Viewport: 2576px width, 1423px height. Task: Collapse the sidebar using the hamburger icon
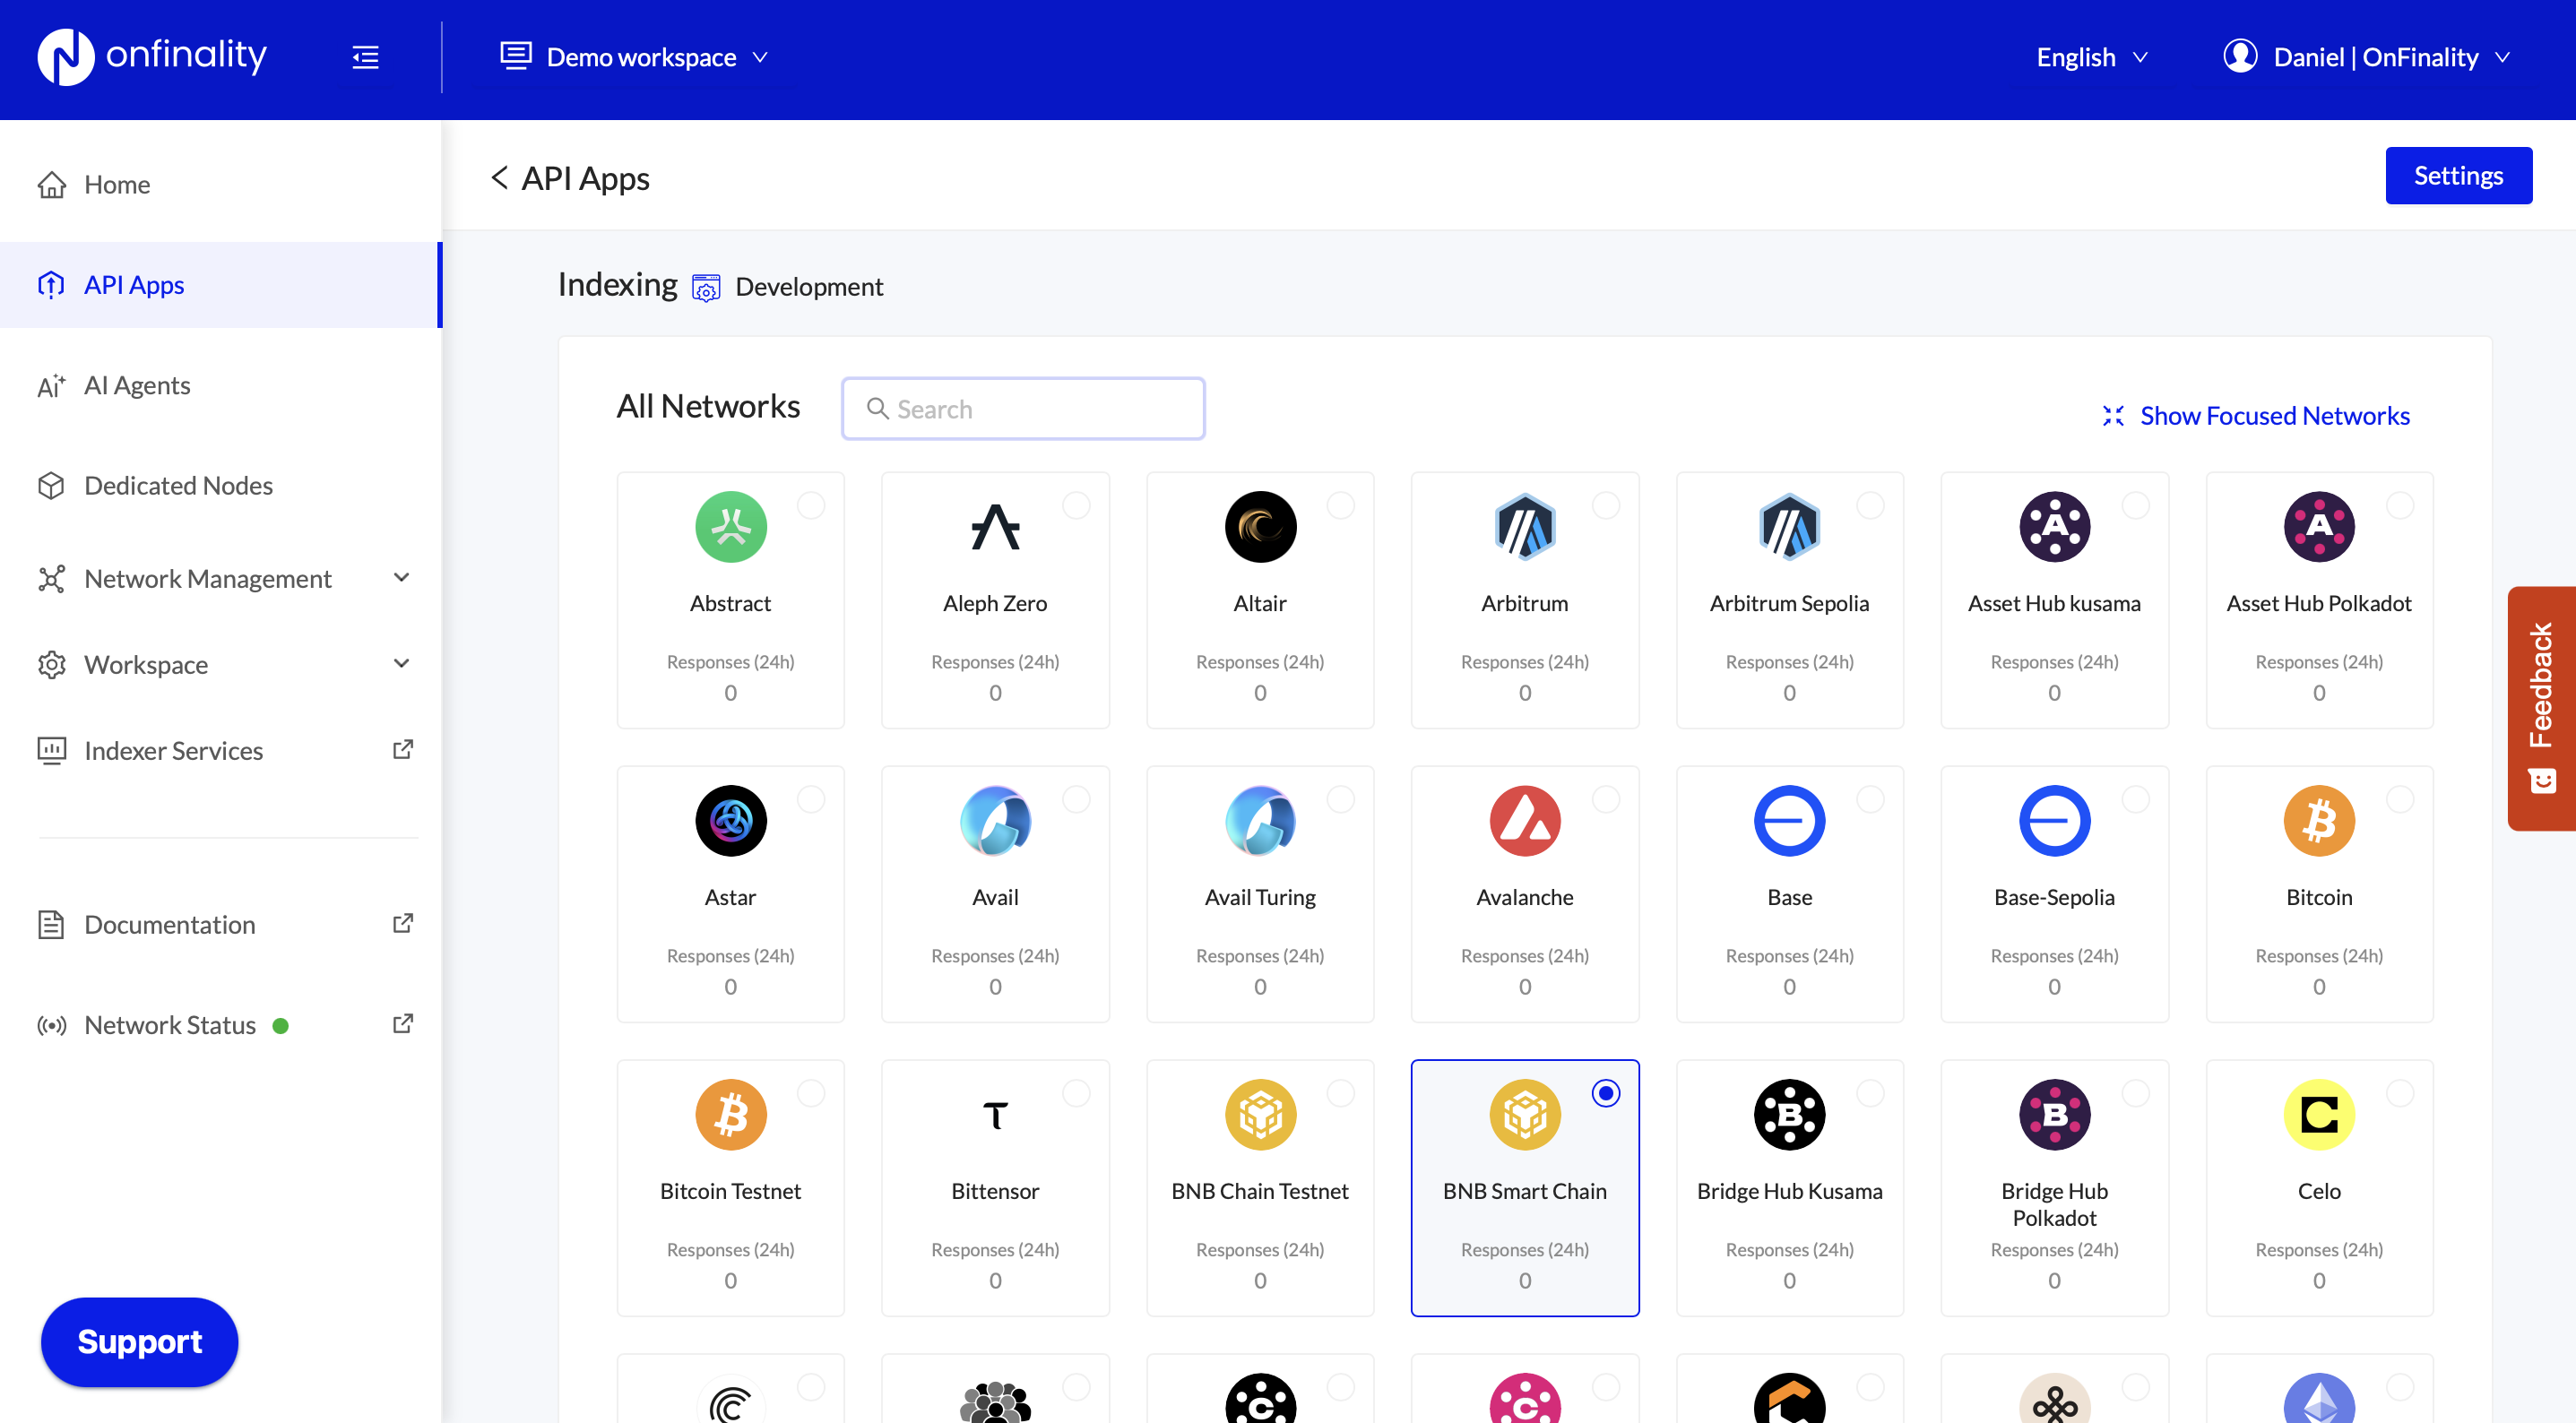click(365, 57)
